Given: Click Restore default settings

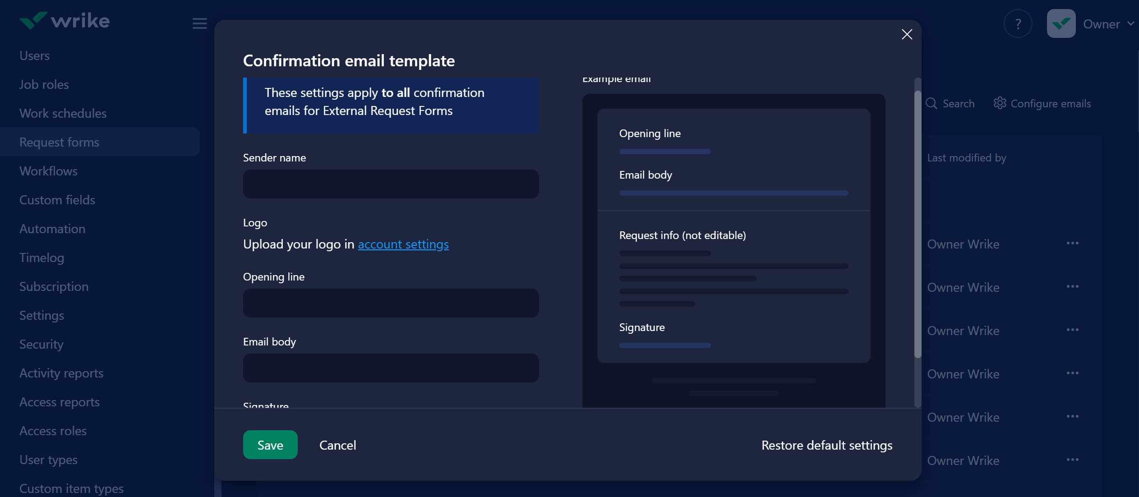Looking at the screenshot, I should coord(826,445).
